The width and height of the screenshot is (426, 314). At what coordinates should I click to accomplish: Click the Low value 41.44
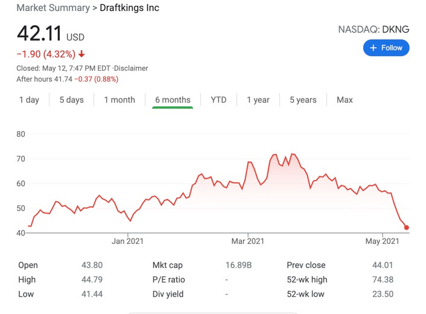tap(92, 294)
